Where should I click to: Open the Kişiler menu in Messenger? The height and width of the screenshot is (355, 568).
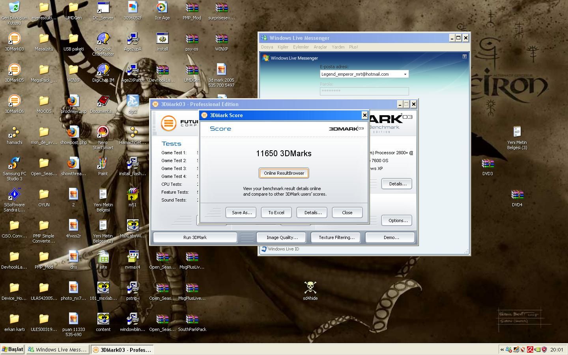click(283, 47)
